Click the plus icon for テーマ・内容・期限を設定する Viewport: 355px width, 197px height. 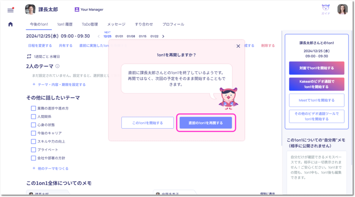coord(34,84)
